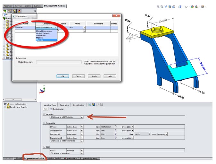Open the Evaluate ribbon tab
This screenshot has height=164, width=216.
point(37,6)
